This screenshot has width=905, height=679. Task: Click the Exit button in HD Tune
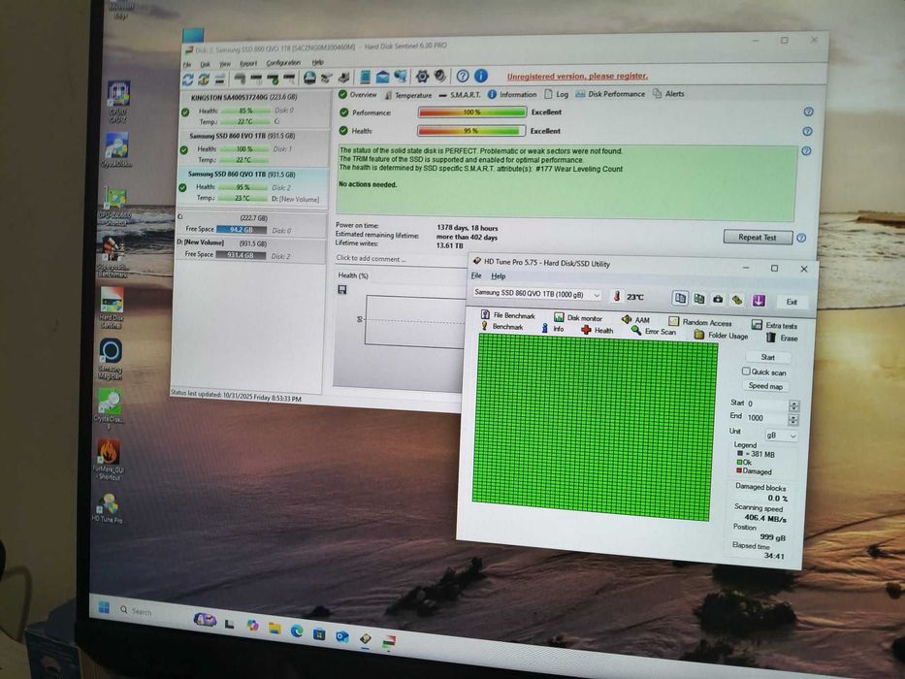pyautogui.click(x=792, y=302)
